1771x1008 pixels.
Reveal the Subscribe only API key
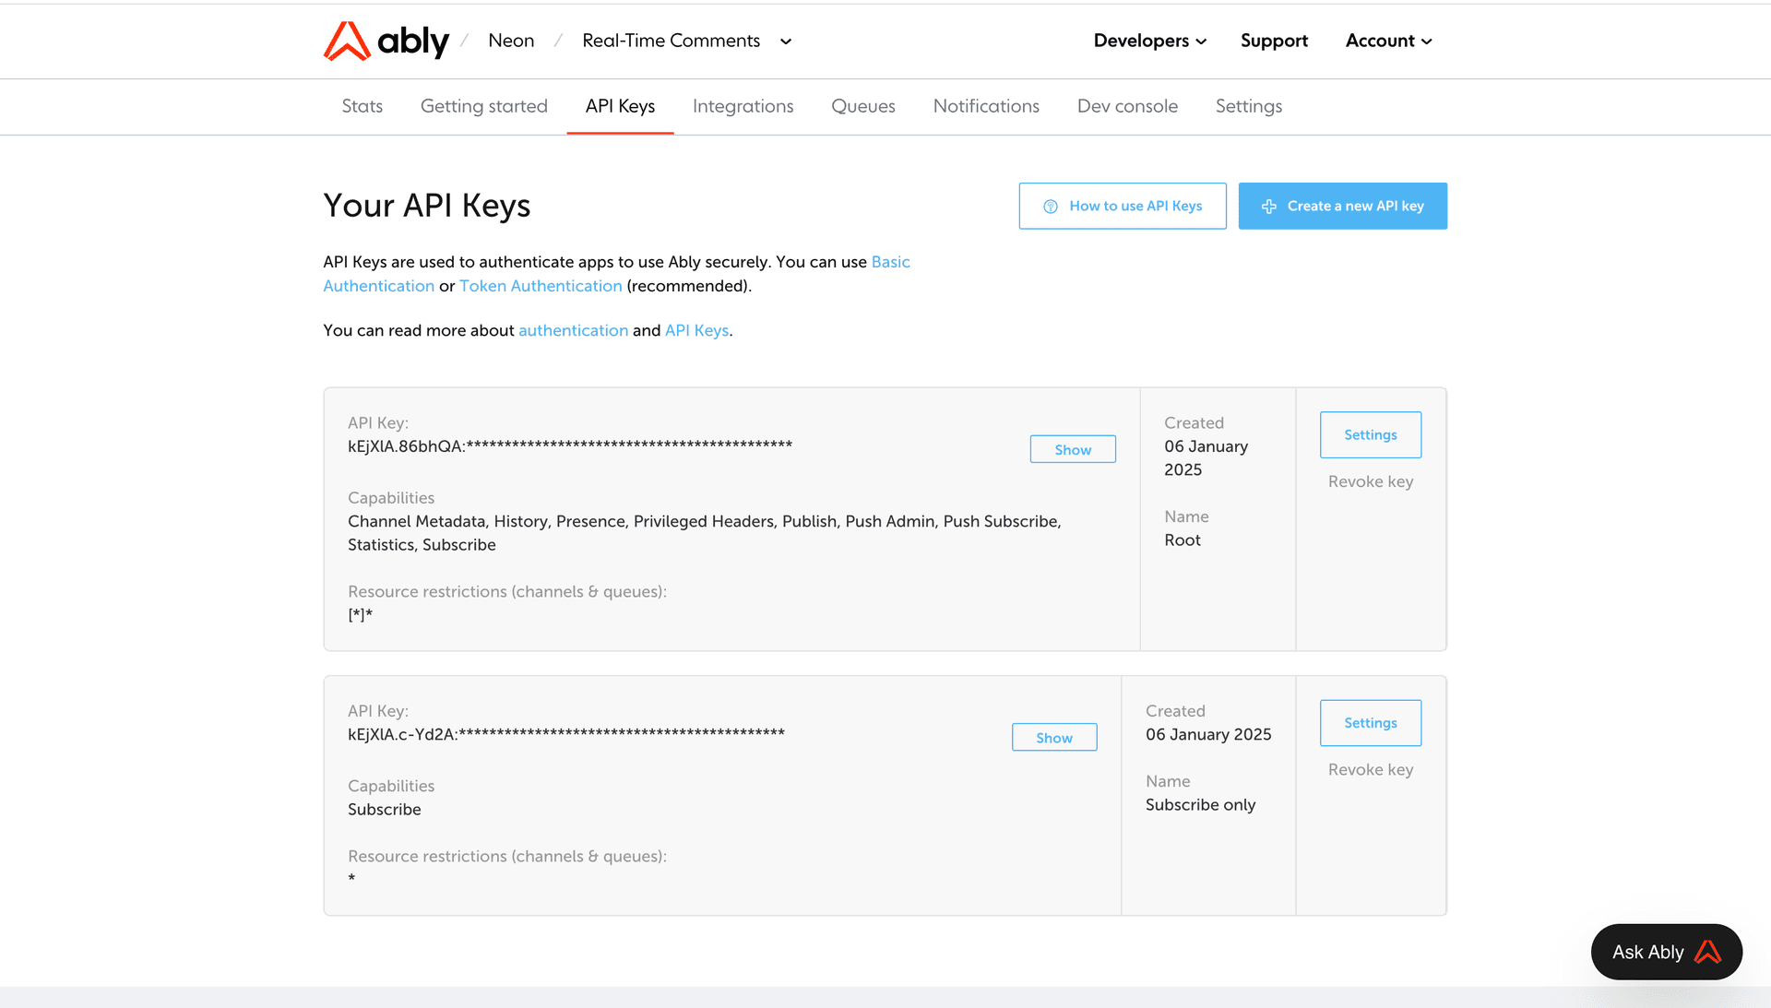tap(1053, 738)
